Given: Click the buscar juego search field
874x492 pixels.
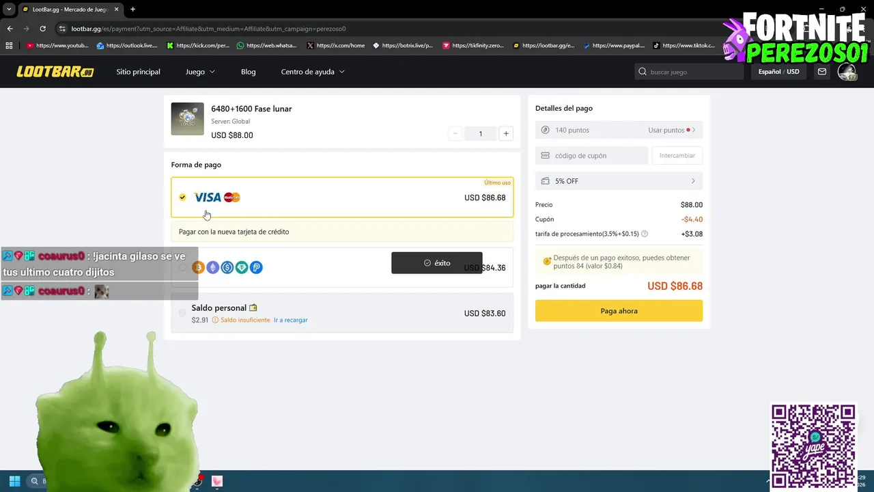Looking at the screenshot, I should pos(689,72).
